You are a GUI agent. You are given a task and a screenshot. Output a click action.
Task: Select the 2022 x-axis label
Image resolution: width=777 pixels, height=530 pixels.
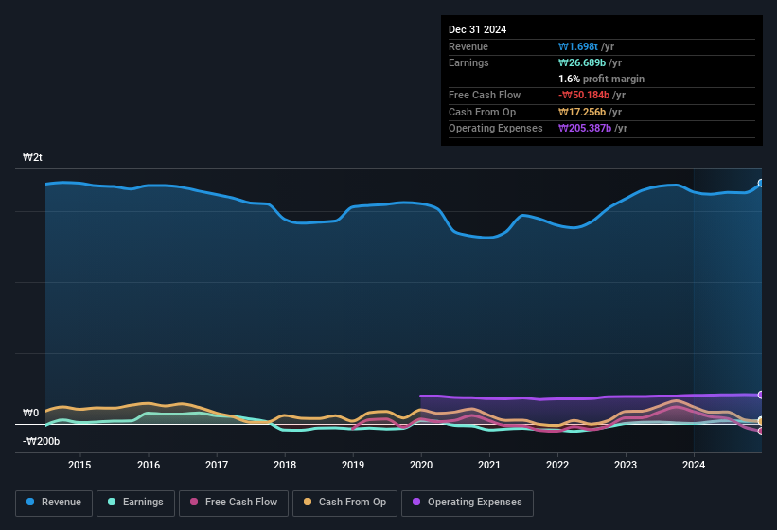pos(557,465)
